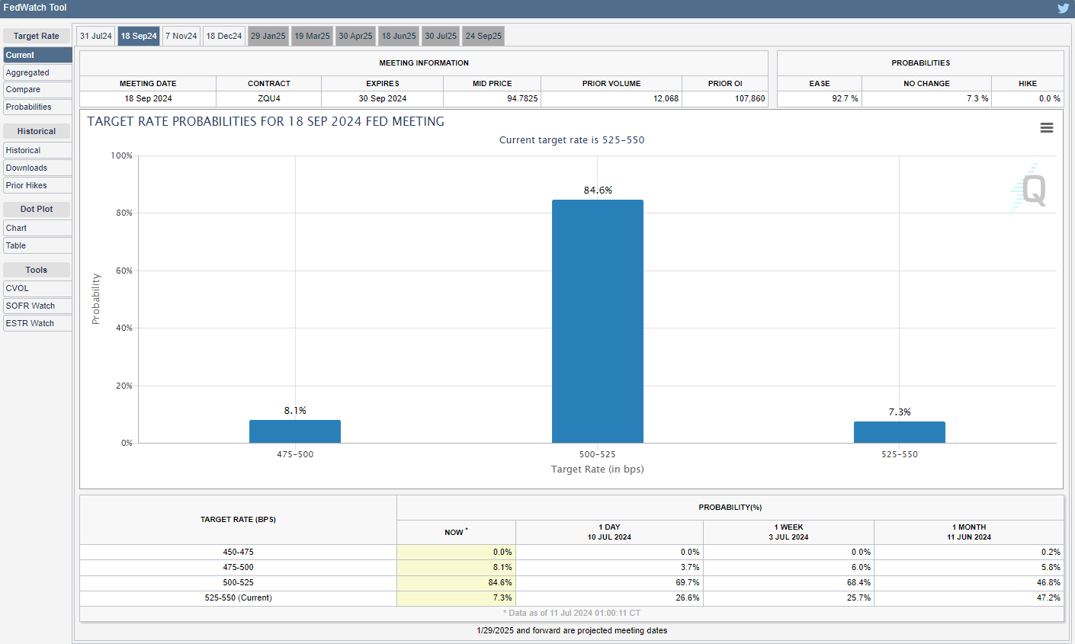Screen dimensions: 1075x644
Task: Click the 92.7 % ease probability value
Action: (845, 98)
